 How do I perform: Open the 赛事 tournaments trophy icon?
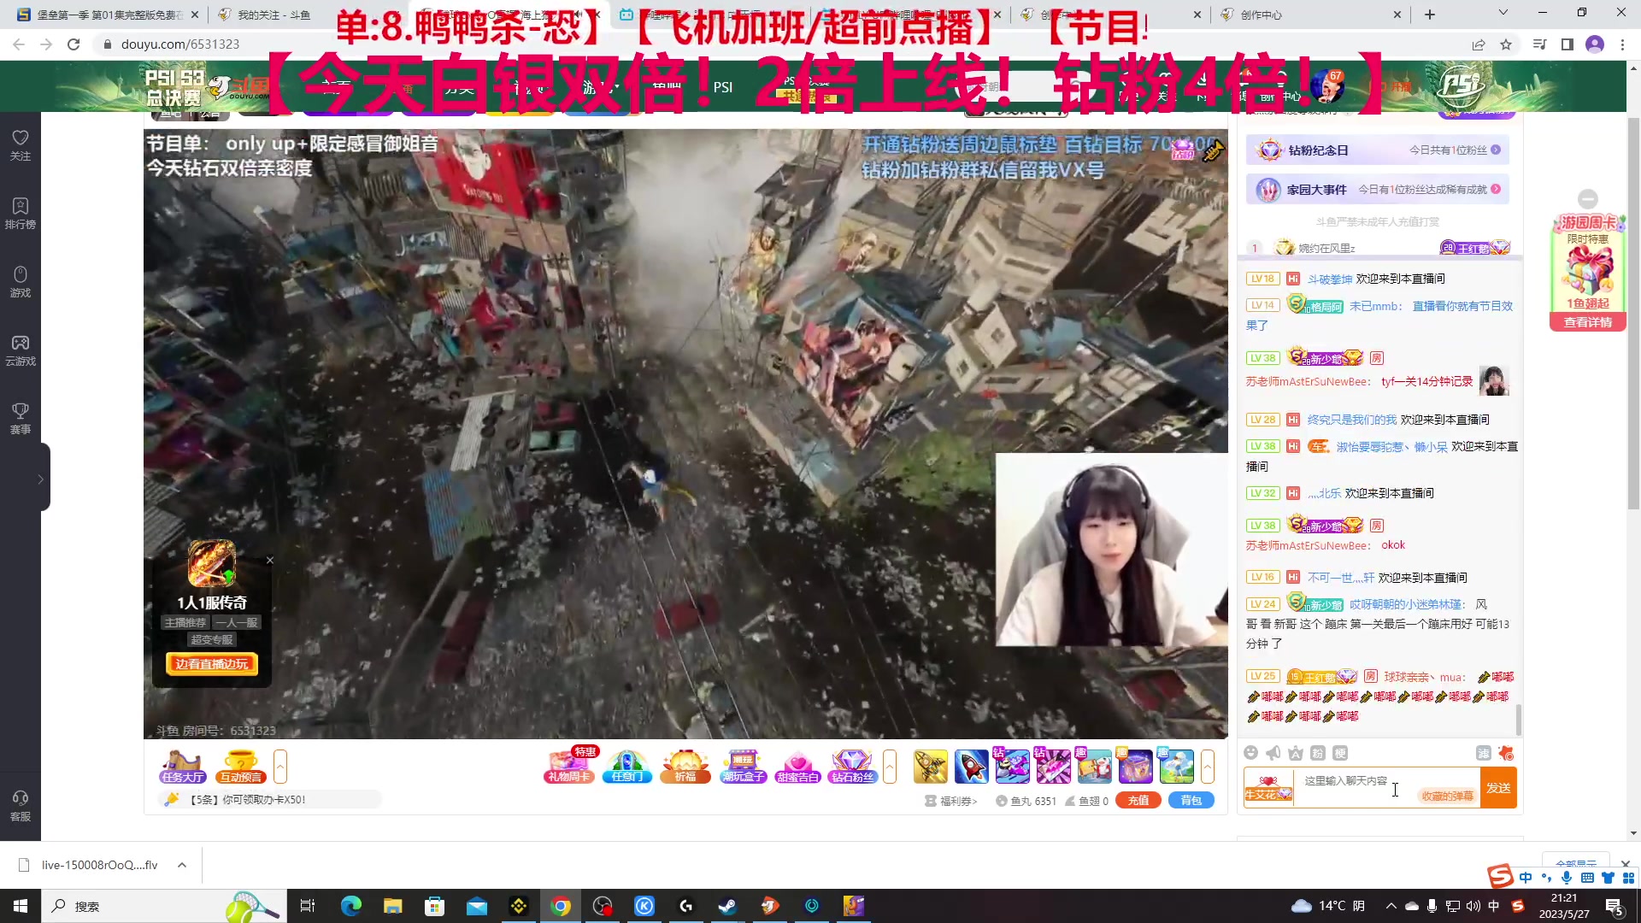click(21, 418)
